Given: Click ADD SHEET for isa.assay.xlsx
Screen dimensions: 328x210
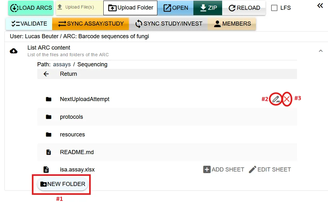Looking at the screenshot, I should tap(223, 170).
